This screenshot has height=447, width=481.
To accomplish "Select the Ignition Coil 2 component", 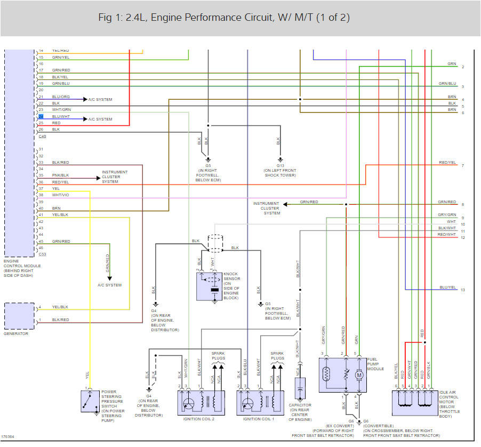I will [x=201, y=403].
